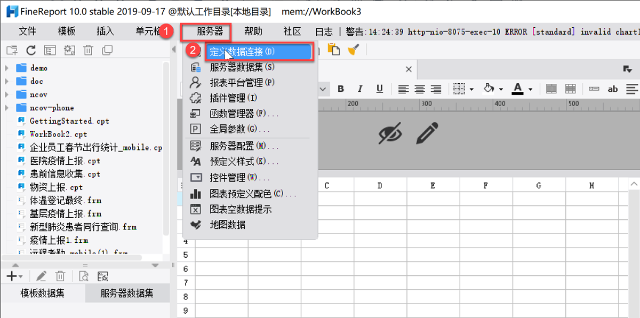Image resolution: width=640 pixels, height=318 pixels.
Task: Open the 插入 menu
Action: coord(105,31)
